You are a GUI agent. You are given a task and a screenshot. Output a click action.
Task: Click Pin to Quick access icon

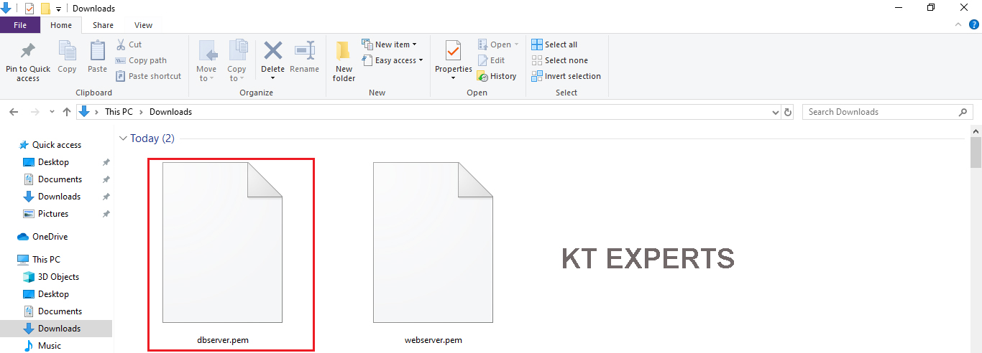pyautogui.click(x=28, y=52)
